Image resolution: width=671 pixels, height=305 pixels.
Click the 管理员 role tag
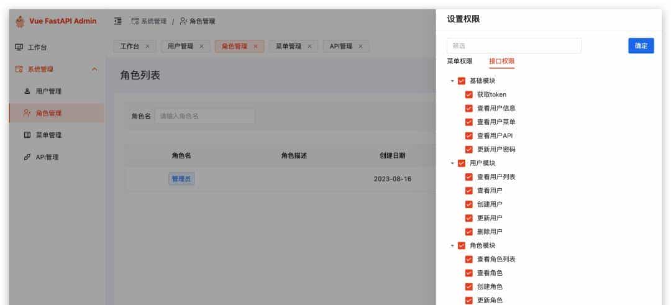pyautogui.click(x=181, y=179)
